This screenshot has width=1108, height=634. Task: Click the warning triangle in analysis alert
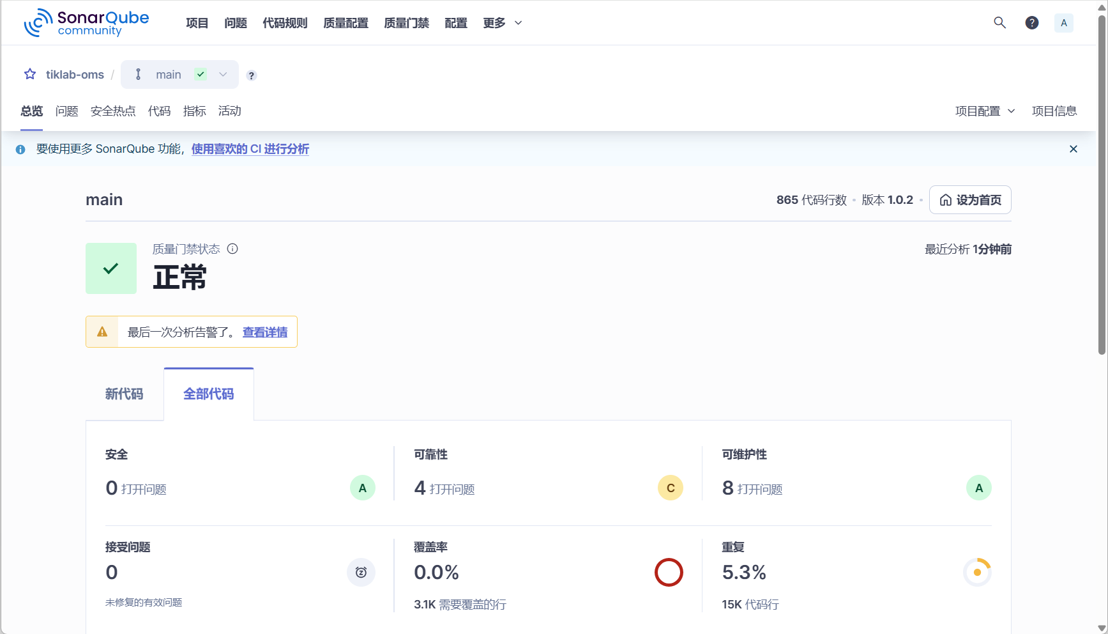click(x=102, y=332)
